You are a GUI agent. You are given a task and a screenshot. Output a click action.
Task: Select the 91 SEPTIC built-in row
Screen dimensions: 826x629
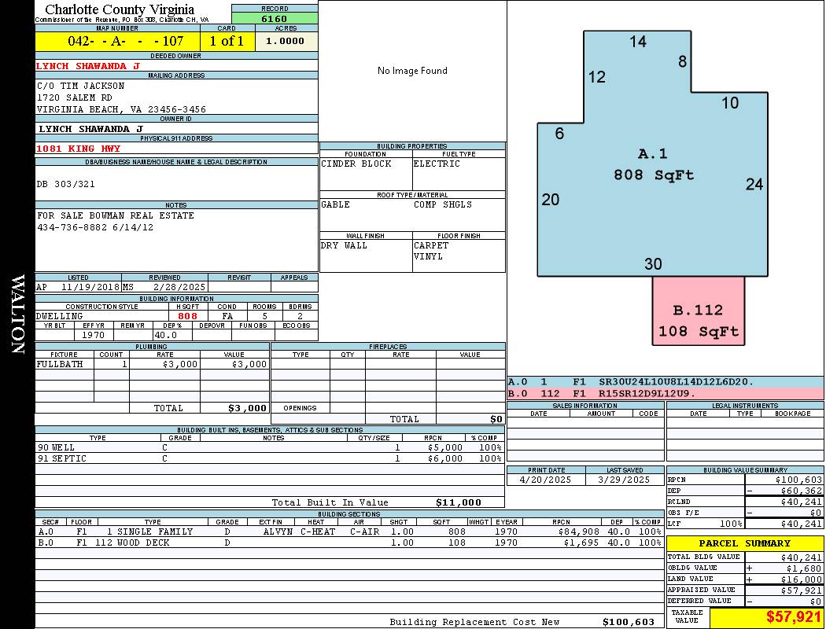click(270, 459)
